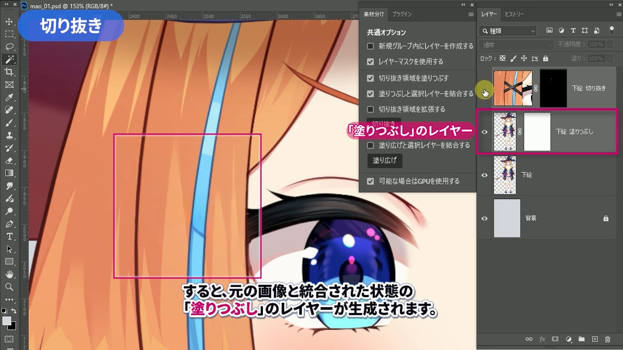The width and height of the screenshot is (623, 350).
Task: Select the Spot Healing Brush tool
Action: click(x=9, y=110)
